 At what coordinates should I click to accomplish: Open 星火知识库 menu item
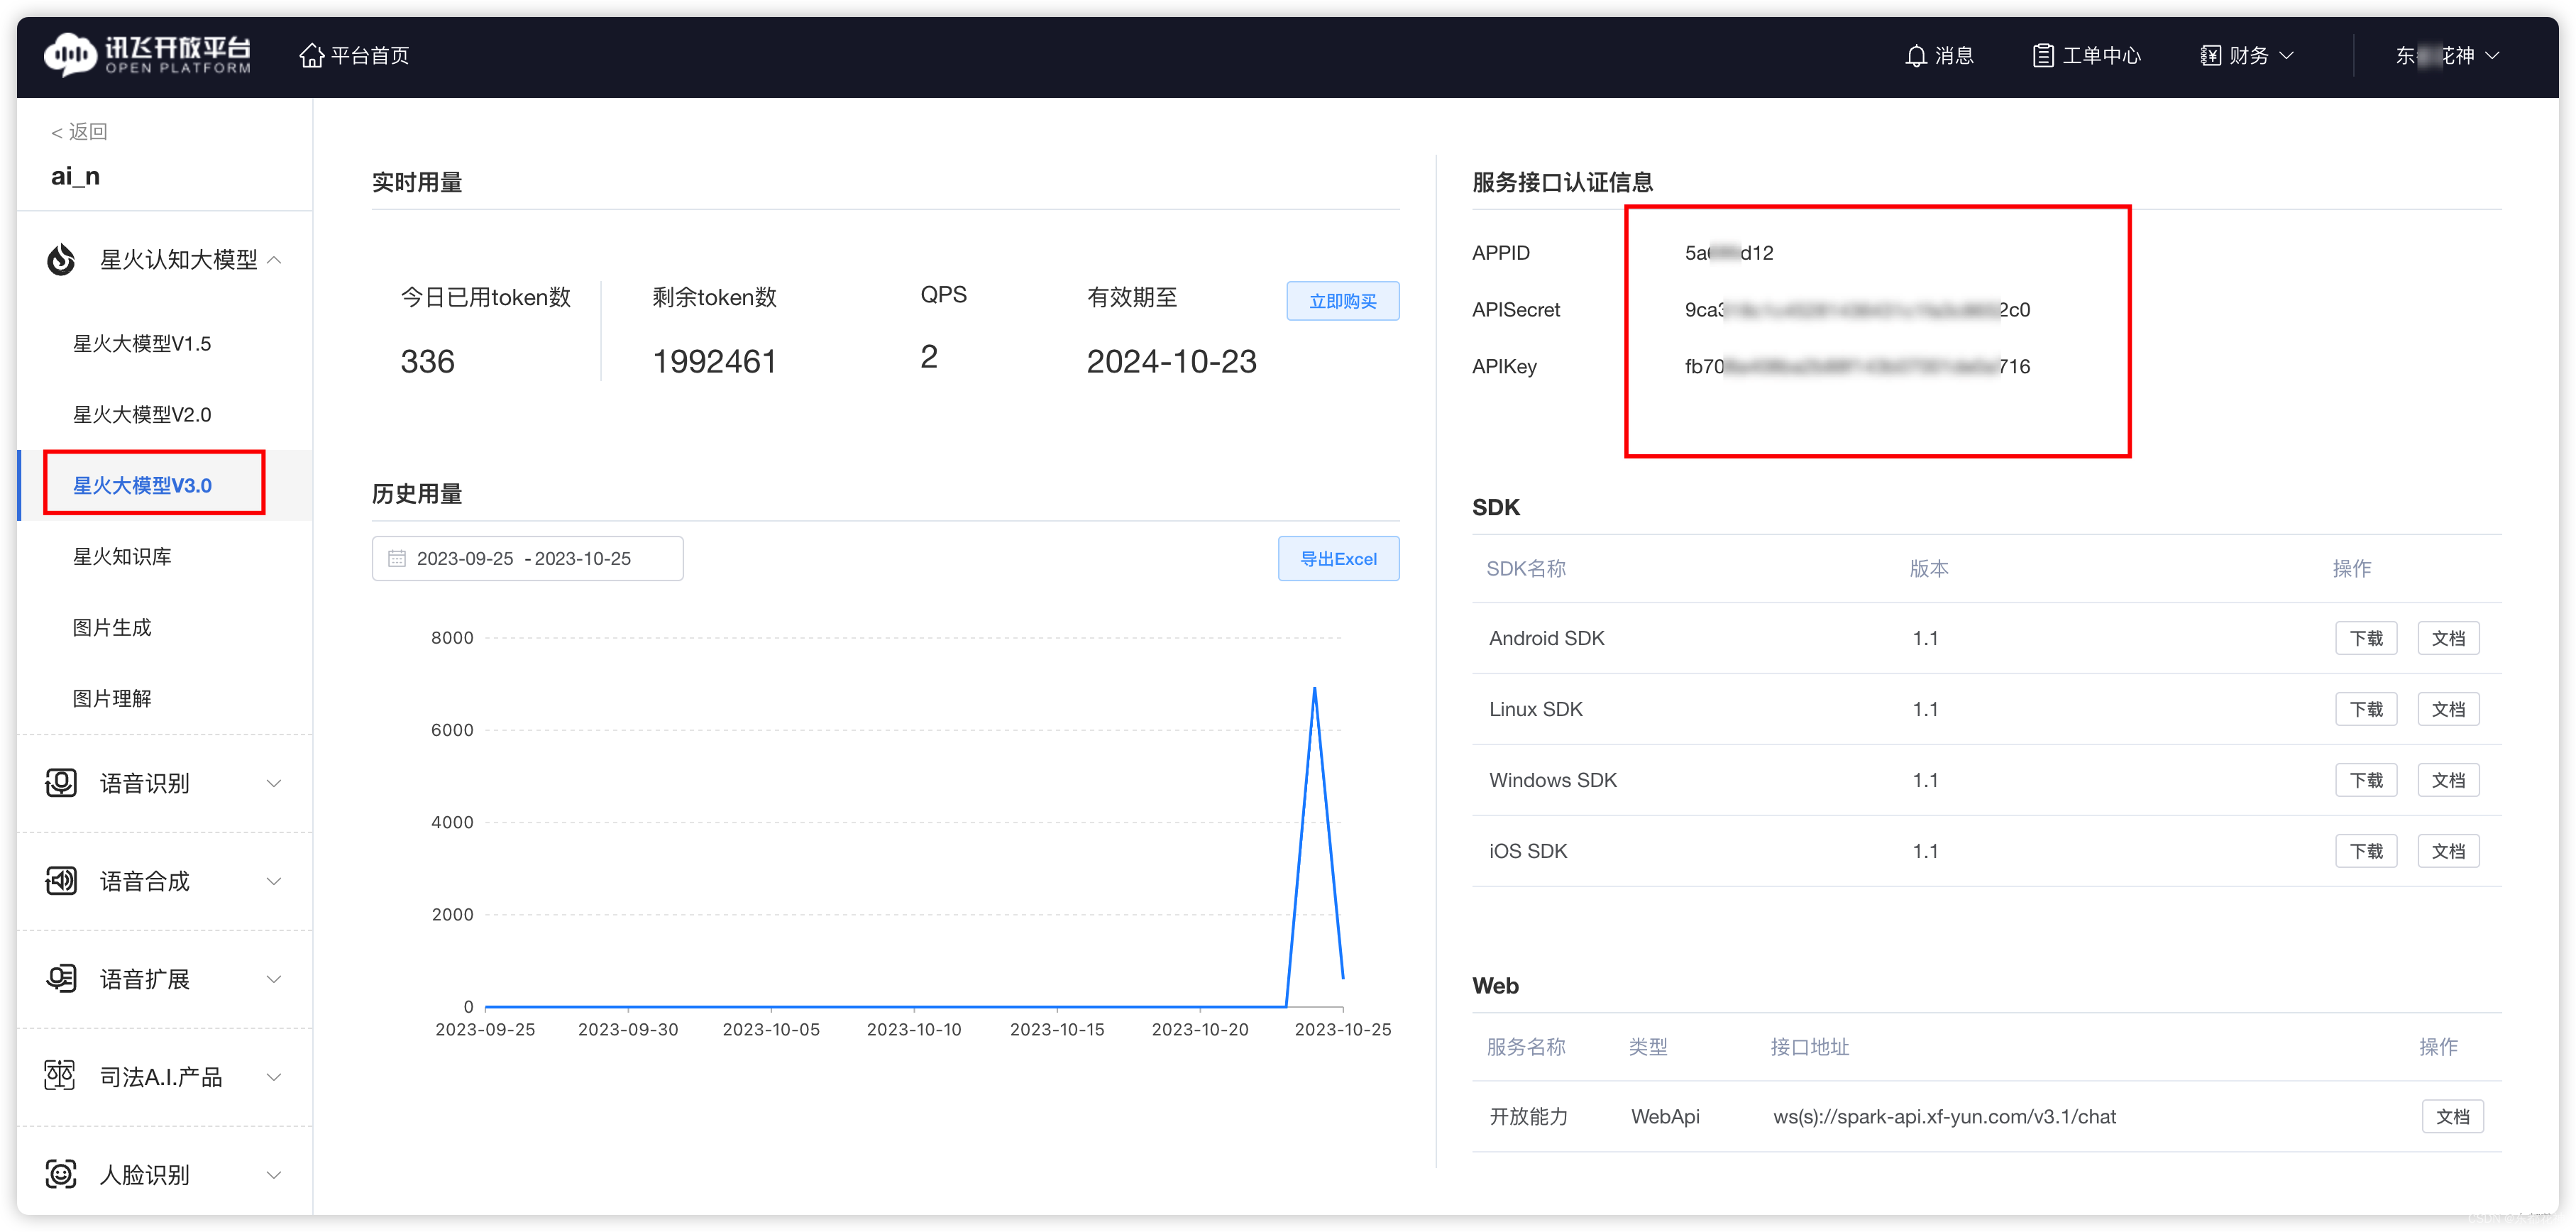point(122,557)
